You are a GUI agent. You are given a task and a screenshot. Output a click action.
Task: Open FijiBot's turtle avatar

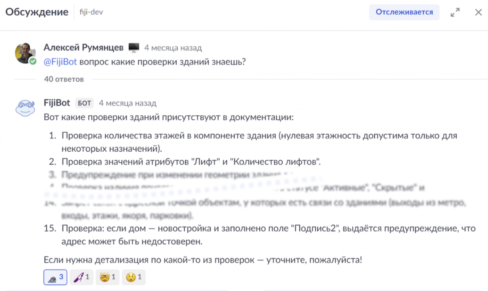coord(25,108)
